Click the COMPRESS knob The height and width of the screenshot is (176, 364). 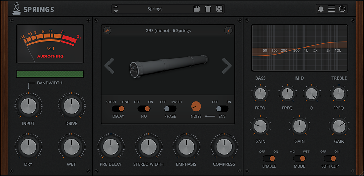[224, 147]
